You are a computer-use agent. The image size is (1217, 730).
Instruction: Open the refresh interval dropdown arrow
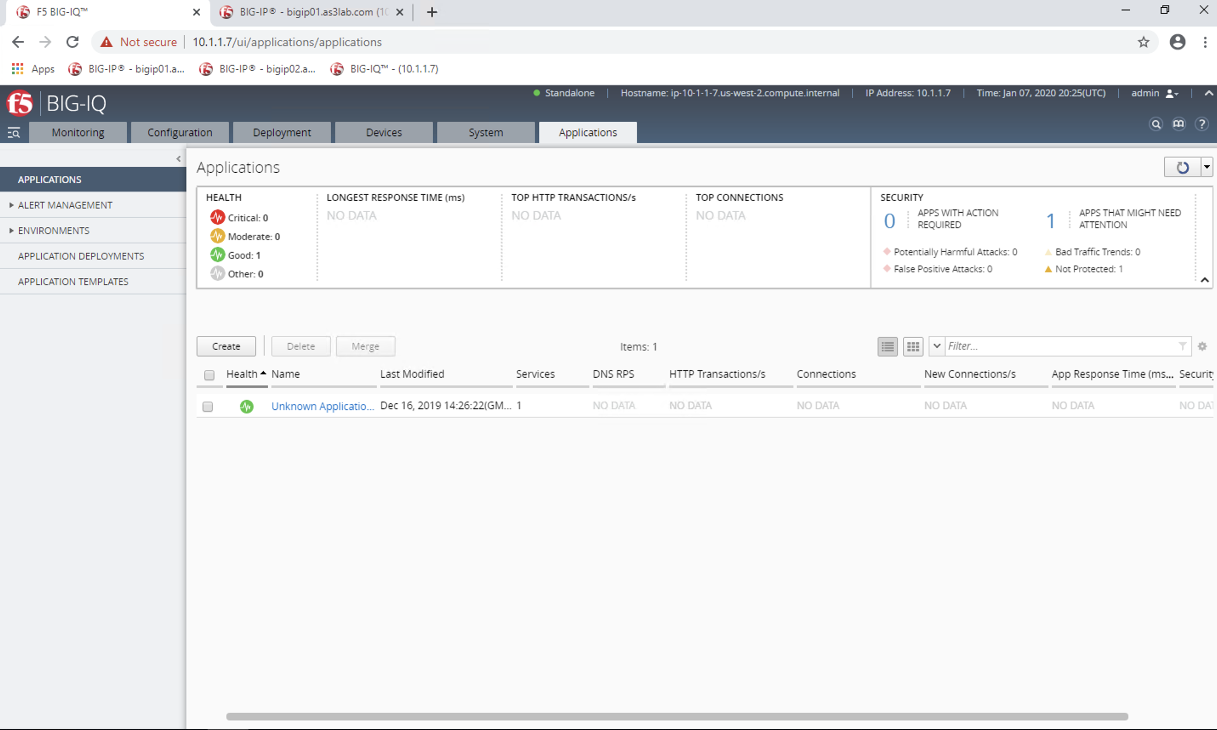[x=1207, y=167]
